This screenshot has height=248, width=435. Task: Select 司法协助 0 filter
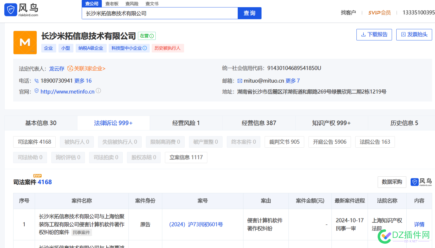[30, 157]
